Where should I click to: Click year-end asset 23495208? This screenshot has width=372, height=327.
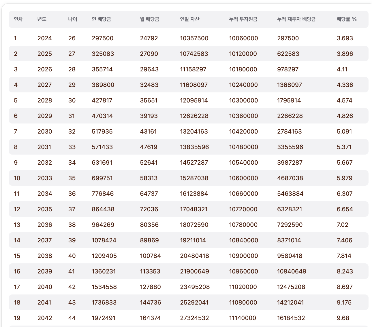(195, 287)
